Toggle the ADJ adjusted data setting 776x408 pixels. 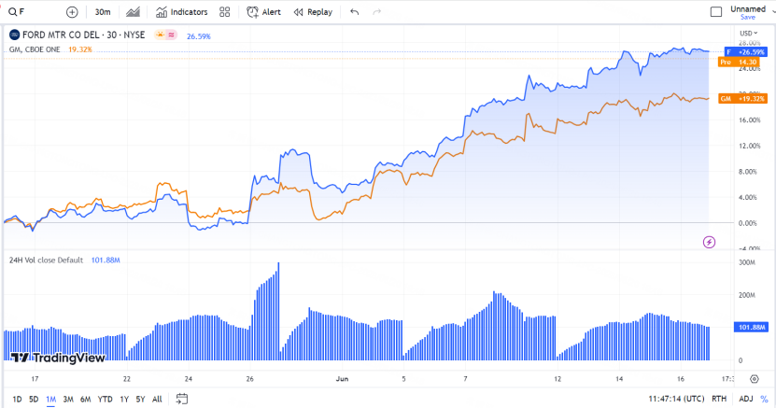pyautogui.click(x=745, y=399)
